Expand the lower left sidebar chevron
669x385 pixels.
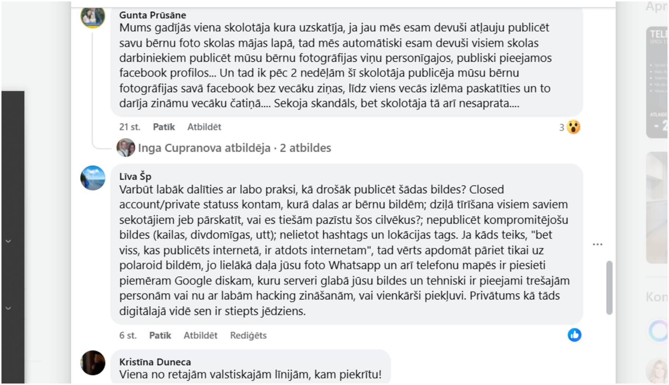tap(8, 308)
